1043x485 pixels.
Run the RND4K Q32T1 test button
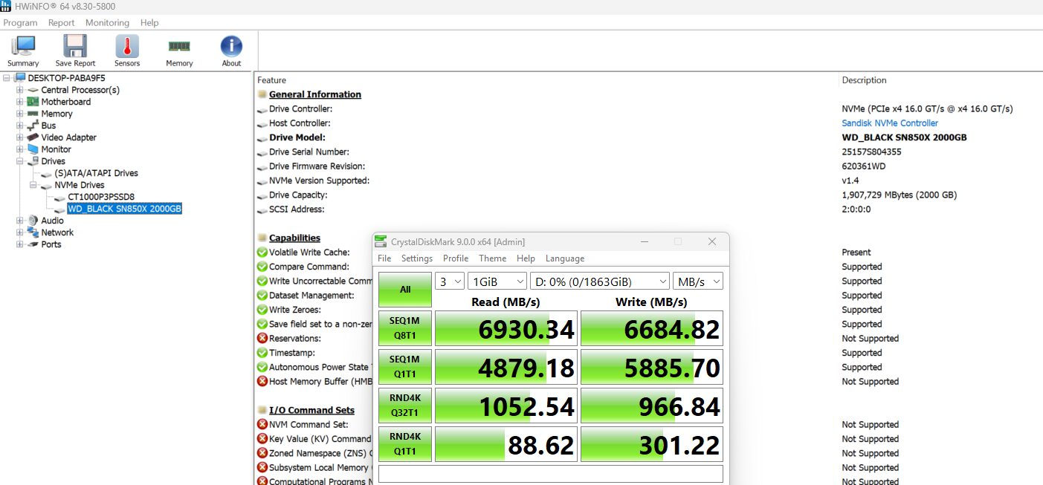point(405,406)
